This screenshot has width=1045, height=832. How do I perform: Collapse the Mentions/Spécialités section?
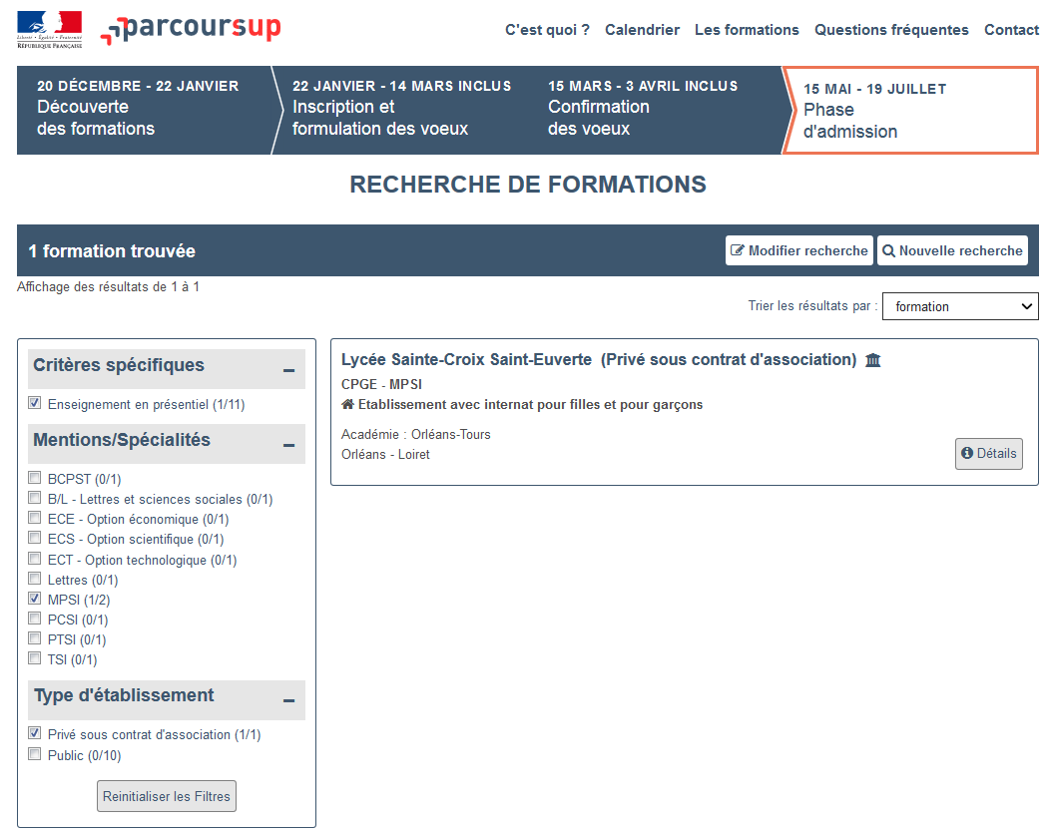pyautogui.click(x=288, y=445)
